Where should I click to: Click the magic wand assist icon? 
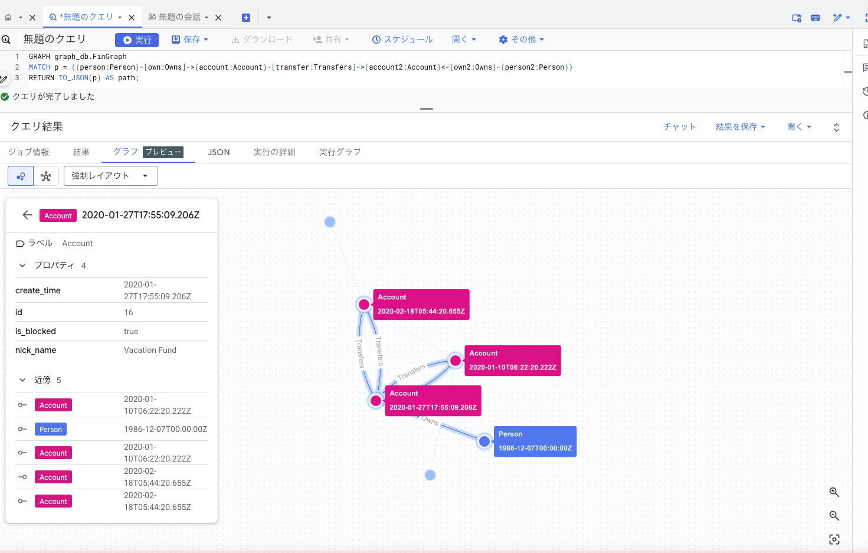pyautogui.click(x=837, y=18)
